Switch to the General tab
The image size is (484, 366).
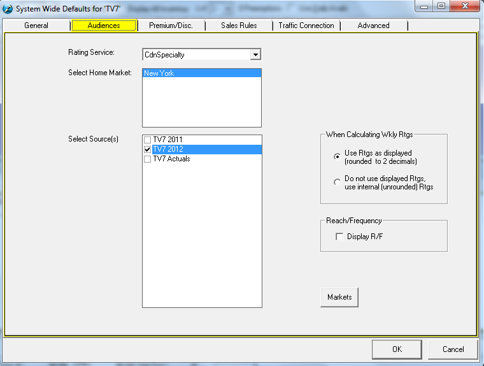coord(36,26)
